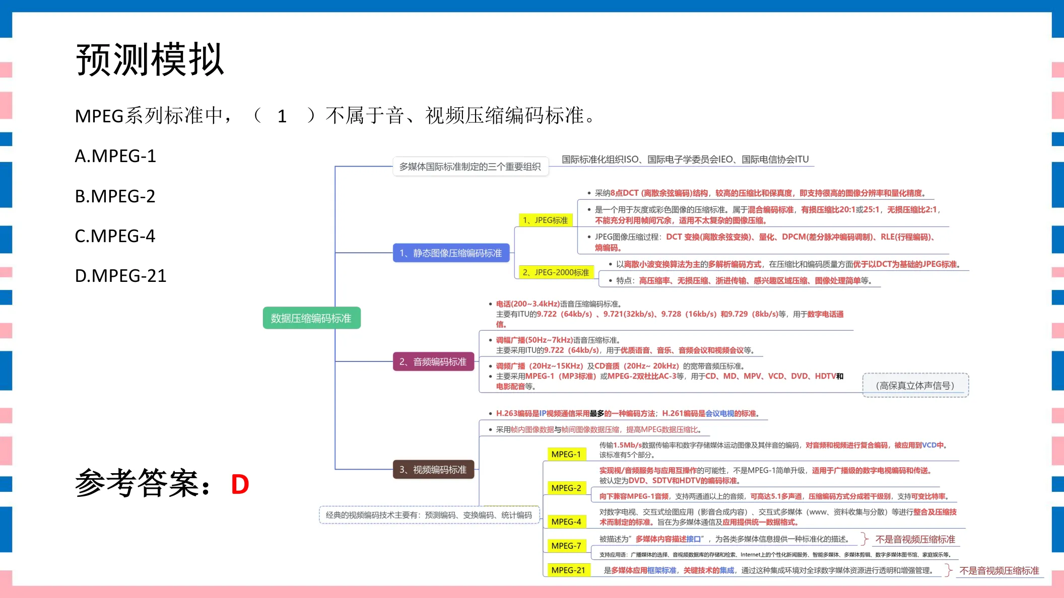1064x598 pixels.
Task: Click the title 预测模拟
Action: [150, 59]
